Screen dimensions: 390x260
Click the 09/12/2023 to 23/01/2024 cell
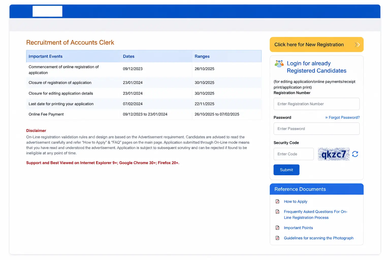click(x=145, y=114)
